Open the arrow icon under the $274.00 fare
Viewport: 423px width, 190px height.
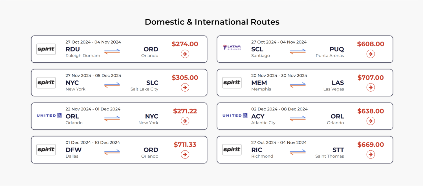185,54
